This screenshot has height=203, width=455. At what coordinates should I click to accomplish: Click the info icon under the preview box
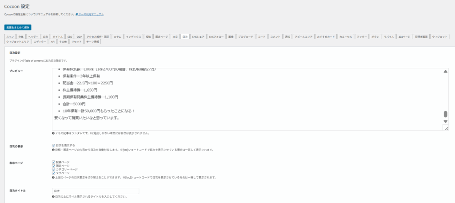point(53,133)
